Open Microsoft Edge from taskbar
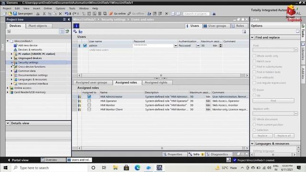The width and height of the screenshot is (306, 172). click(137, 168)
